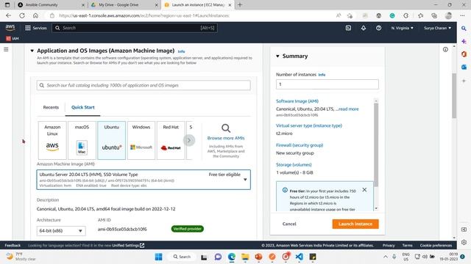
Task: Open Info link next to Number of instances
Action: point(322,75)
